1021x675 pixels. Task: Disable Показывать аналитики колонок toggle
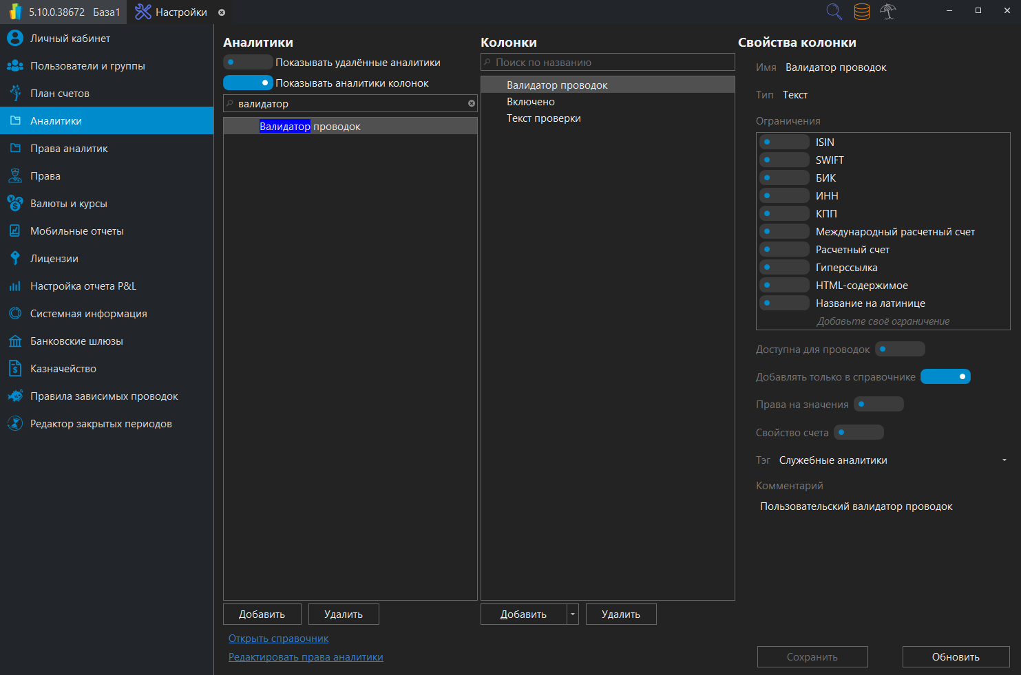tap(248, 83)
